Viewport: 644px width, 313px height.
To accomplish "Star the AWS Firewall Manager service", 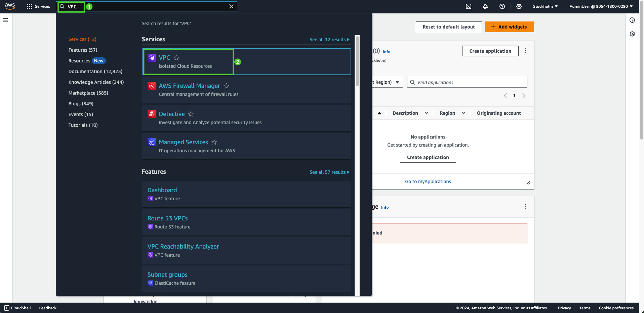I will pyautogui.click(x=227, y=86).
